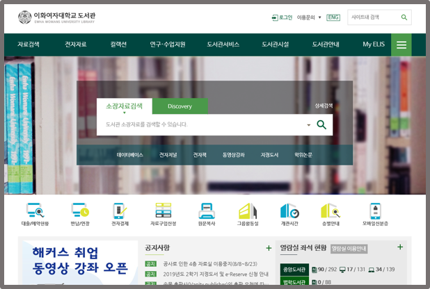This screenshot has width=430, height=289.
Task: Open the notice about 4층 자료실 이용중지
Action: point(210,264)
